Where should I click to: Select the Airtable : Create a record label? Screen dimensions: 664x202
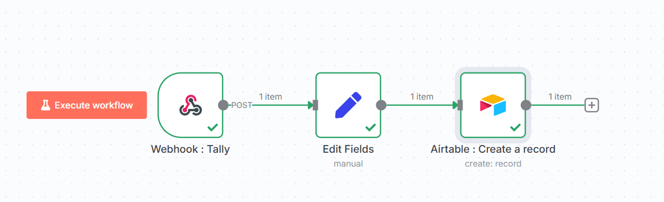tap(493, 149)
